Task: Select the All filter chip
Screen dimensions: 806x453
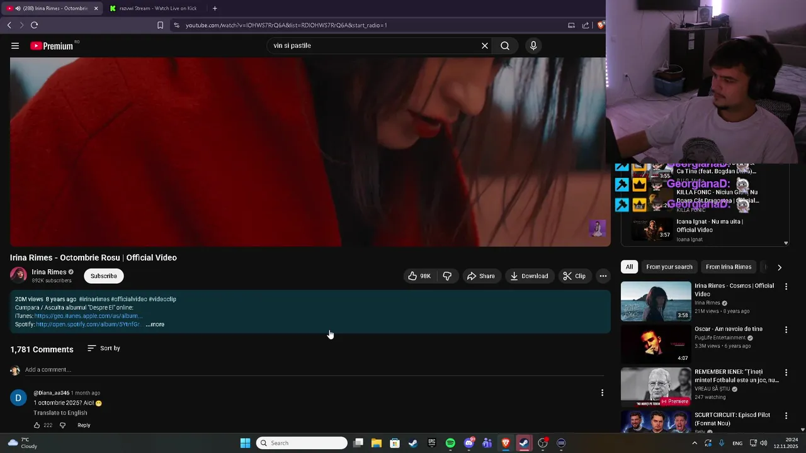Action: 629,267
